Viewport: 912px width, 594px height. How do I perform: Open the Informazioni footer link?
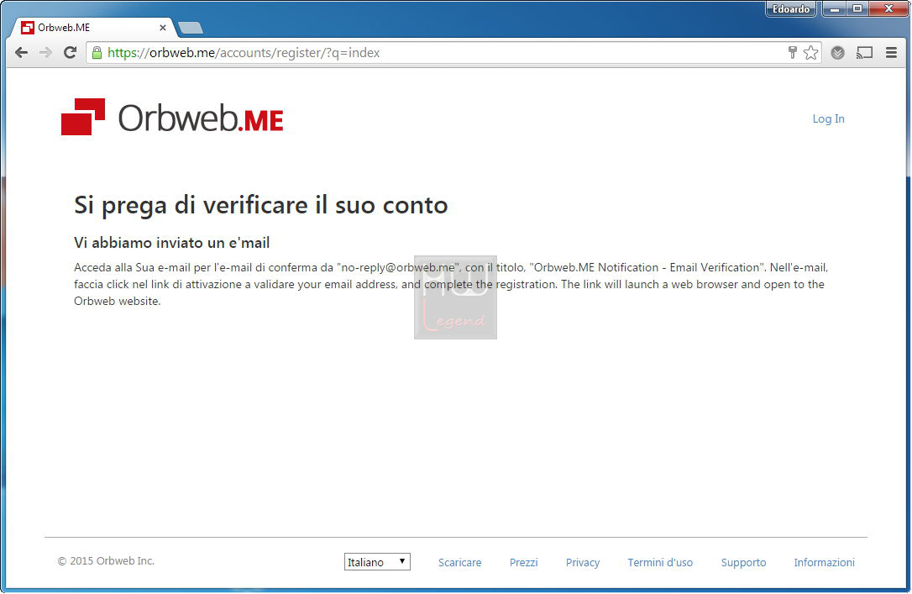[824, 563]
